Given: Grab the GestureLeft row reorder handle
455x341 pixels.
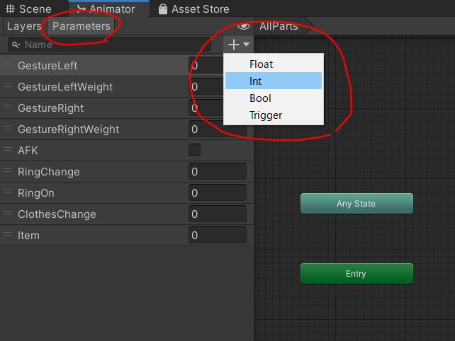Looking at the screenshot, I should click(x=8, y=64).
